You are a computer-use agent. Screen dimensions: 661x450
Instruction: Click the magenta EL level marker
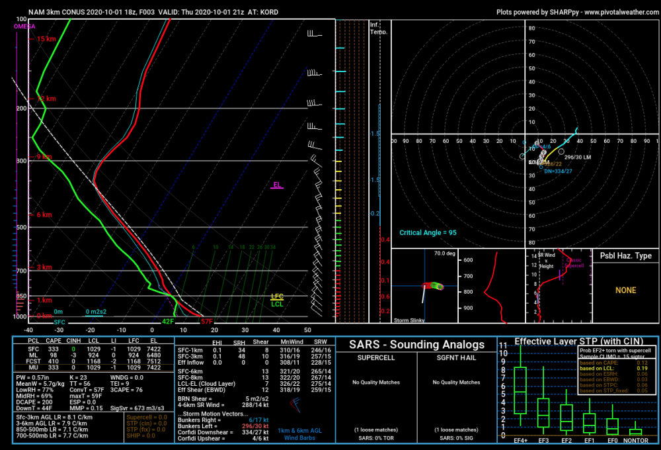[277, 185]
